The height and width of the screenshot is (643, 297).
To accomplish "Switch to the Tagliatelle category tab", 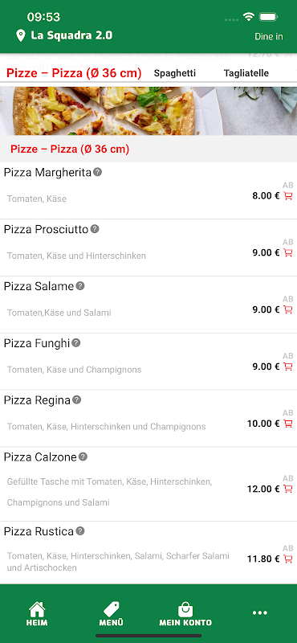I will pyautogui.click(x=246, y=73).
